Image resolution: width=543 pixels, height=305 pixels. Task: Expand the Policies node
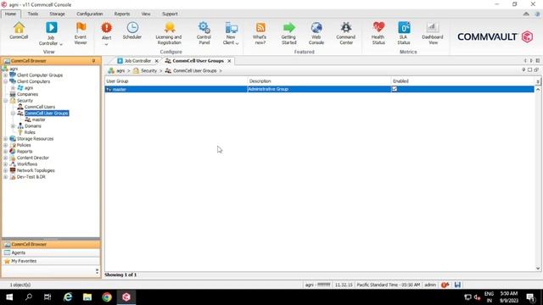(x=6, y=145)
